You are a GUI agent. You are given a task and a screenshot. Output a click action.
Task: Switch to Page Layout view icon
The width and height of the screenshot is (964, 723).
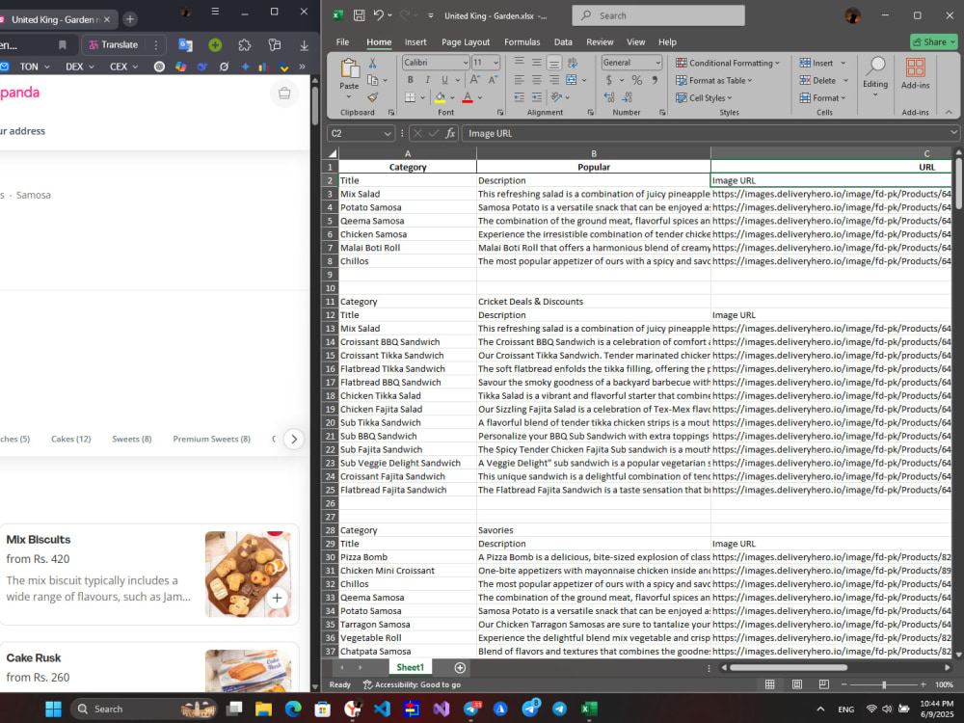click(797, 684)
